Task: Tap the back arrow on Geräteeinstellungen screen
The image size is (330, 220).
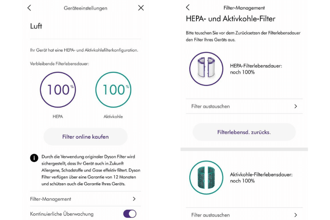Action: pyautogui.click(x=29, y=8)
